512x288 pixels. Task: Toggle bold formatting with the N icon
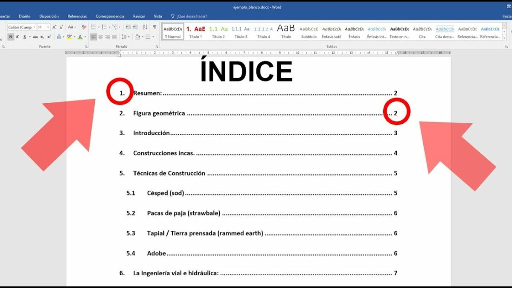pyautogui.click(x=11, y=36)
